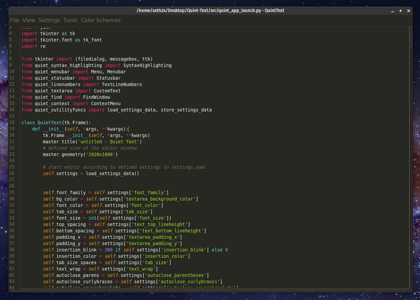Open the View menu
The height and width of the screenshot is (300, 420).
click(29, 20)
